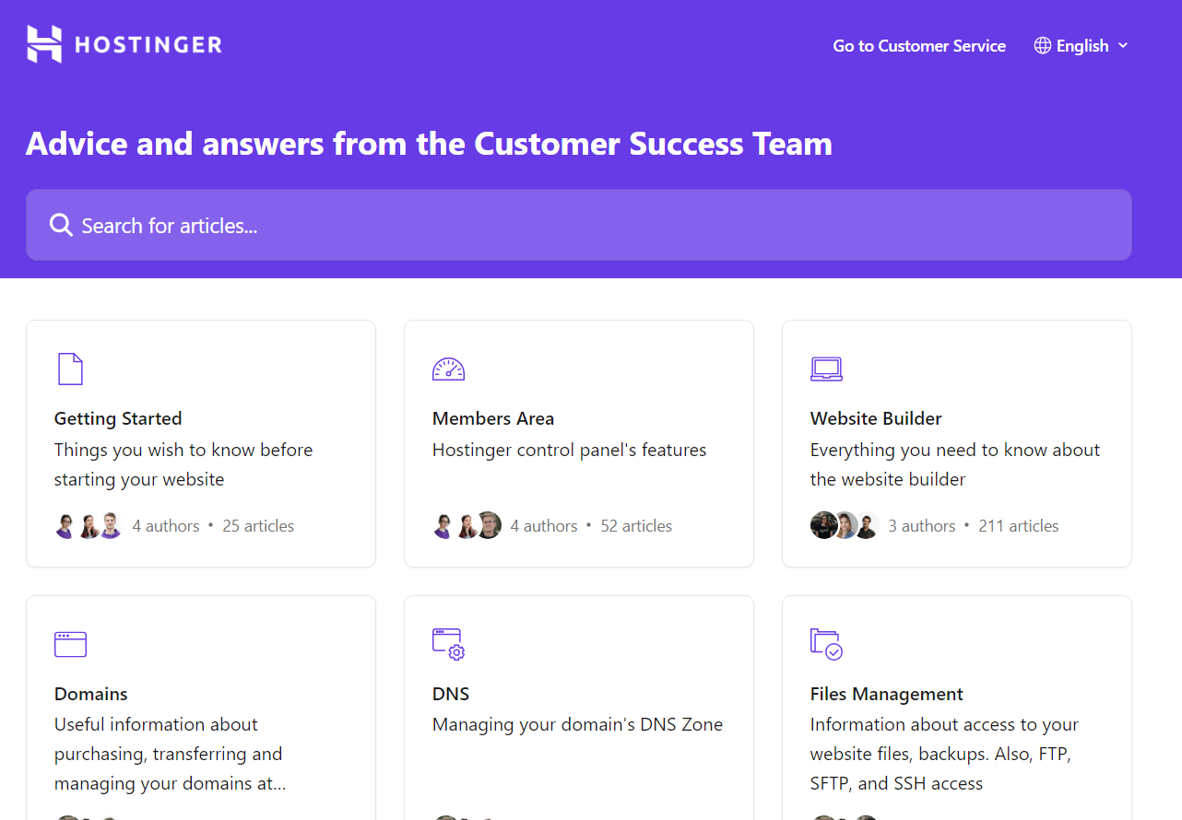Click the globe icon beside English
The height and width of the screenshot is (820, 1182).
point(1041,44)
